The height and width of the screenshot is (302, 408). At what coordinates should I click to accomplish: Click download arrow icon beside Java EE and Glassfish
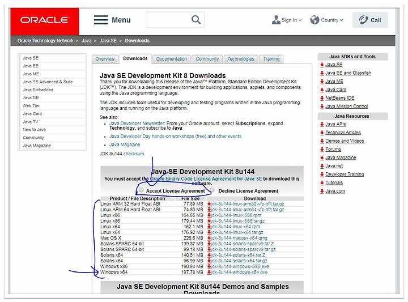(322, 73)
